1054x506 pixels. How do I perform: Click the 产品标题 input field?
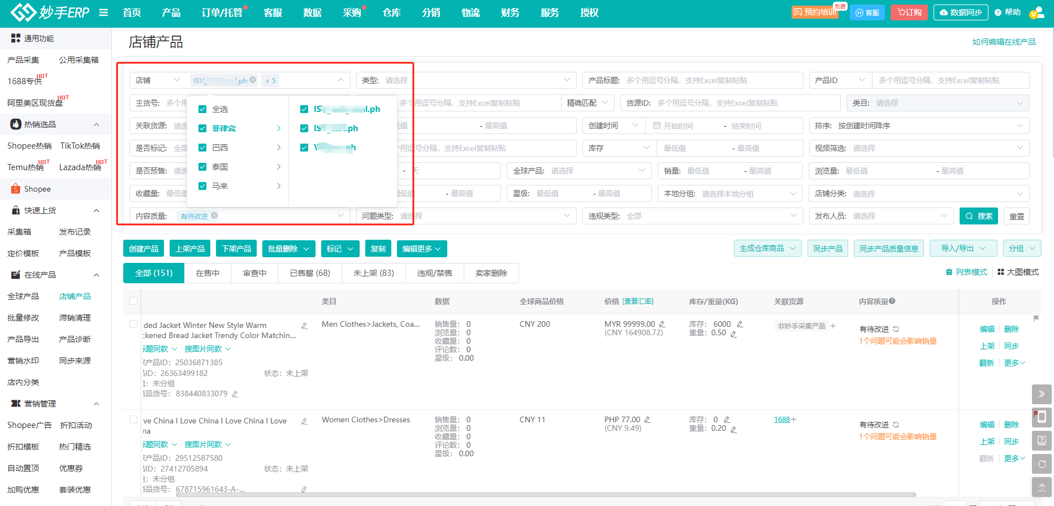point(711,80)
